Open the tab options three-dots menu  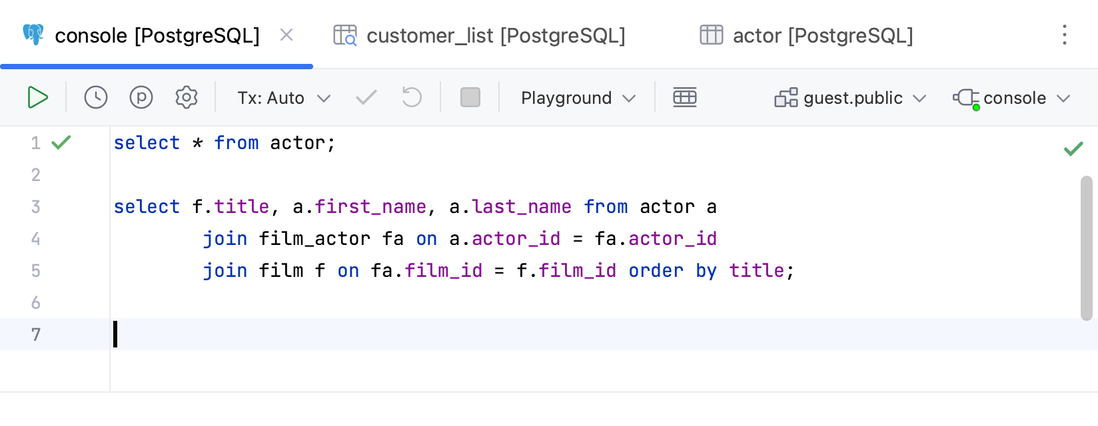click(1065, 35)
